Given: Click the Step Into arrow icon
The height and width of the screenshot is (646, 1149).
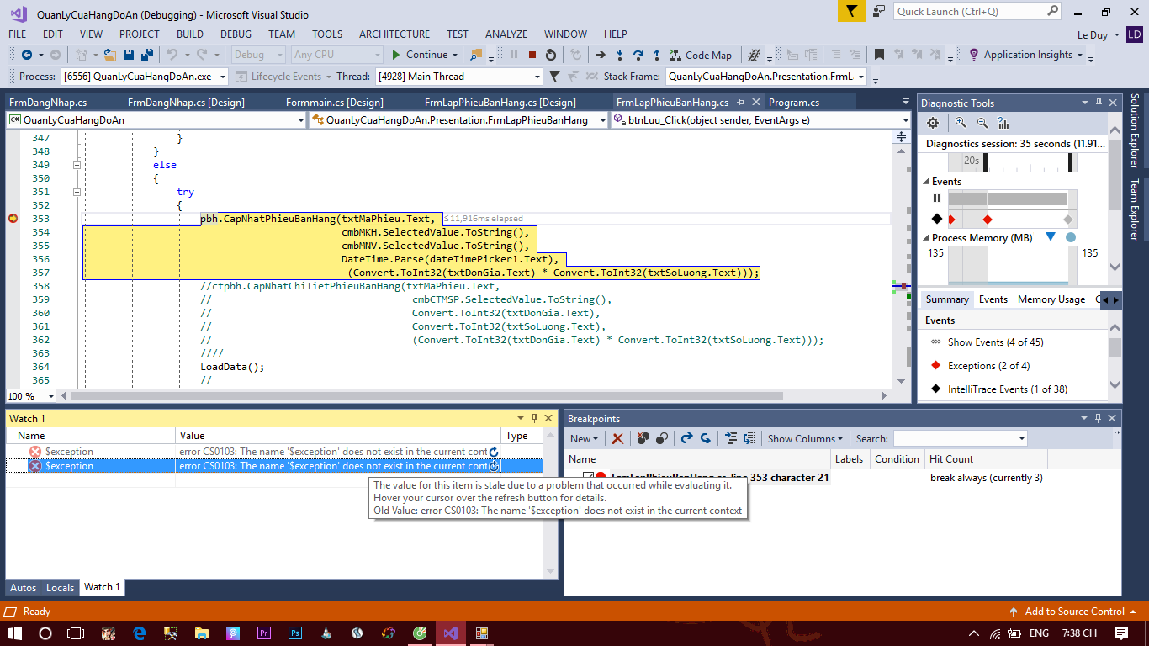Looking at the screenshot, I should pyautogui.click(x=620, y=55).
